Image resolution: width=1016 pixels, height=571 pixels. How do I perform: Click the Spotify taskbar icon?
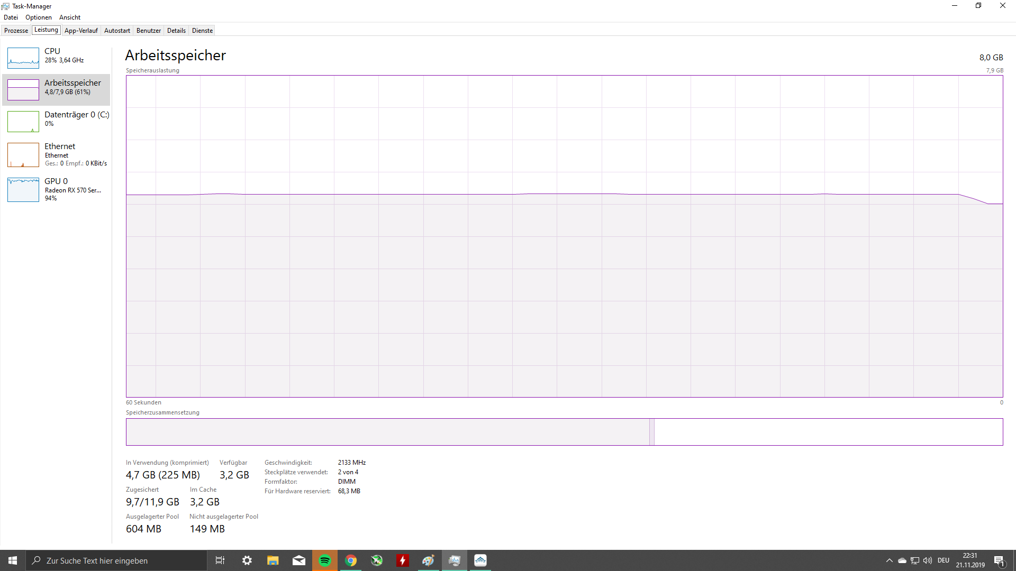tap(325, 560)
